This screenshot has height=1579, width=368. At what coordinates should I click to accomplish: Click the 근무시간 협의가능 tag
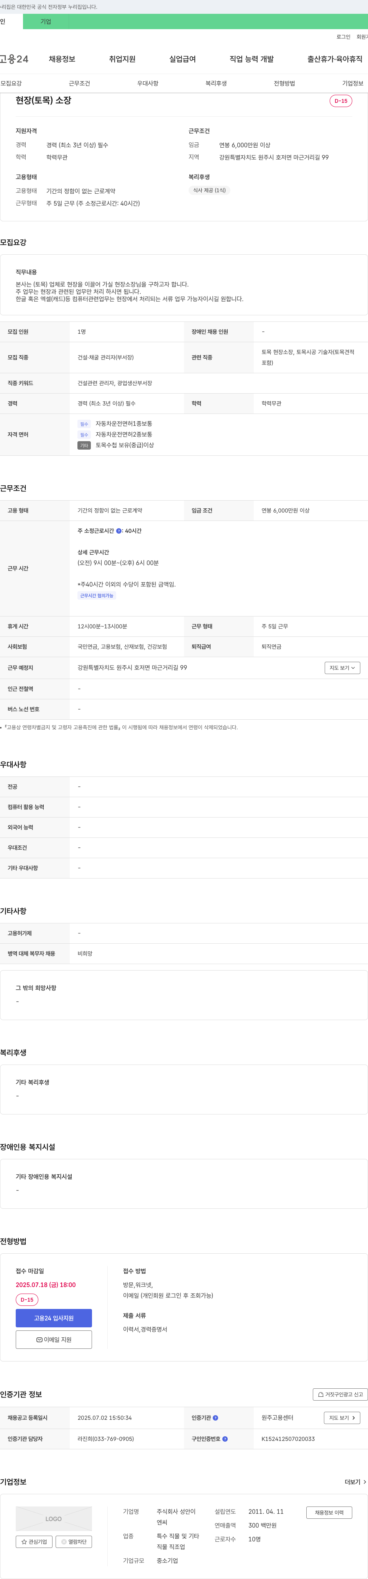97,596
